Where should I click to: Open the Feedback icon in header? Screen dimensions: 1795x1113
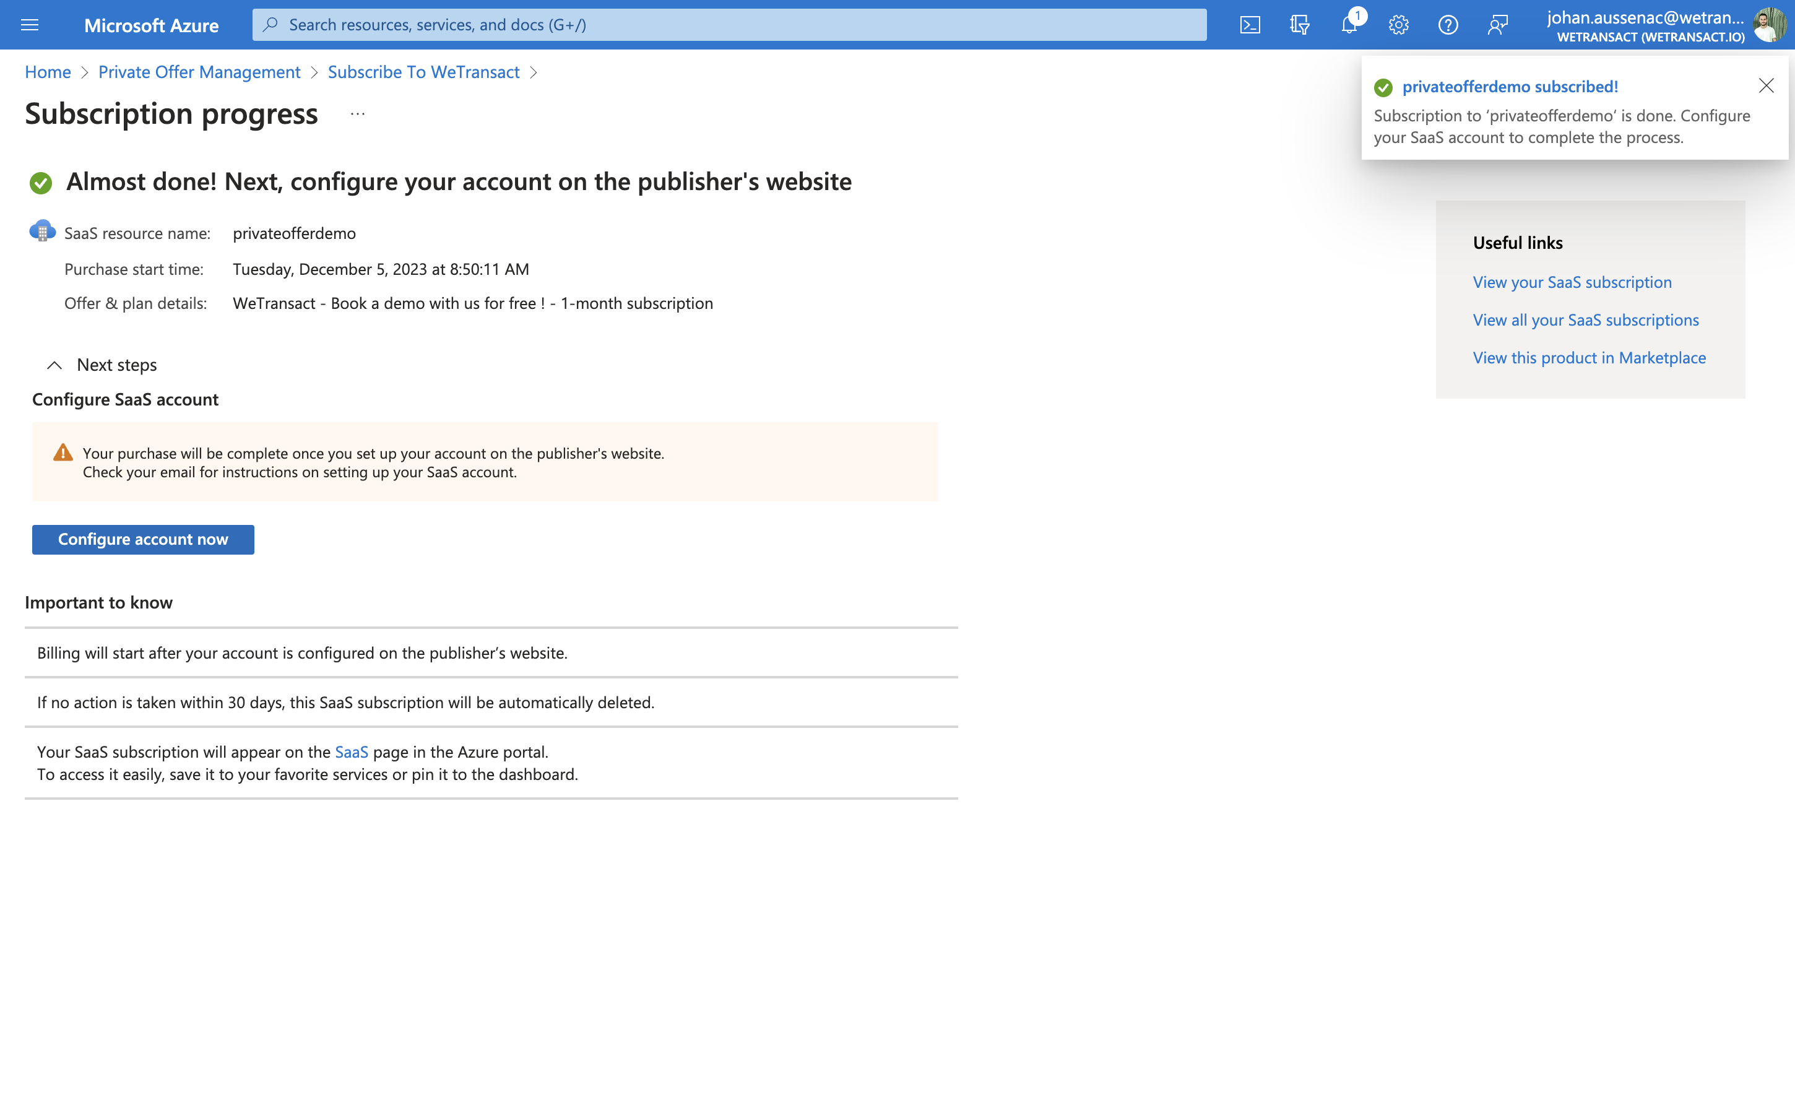pos(1498,25)
